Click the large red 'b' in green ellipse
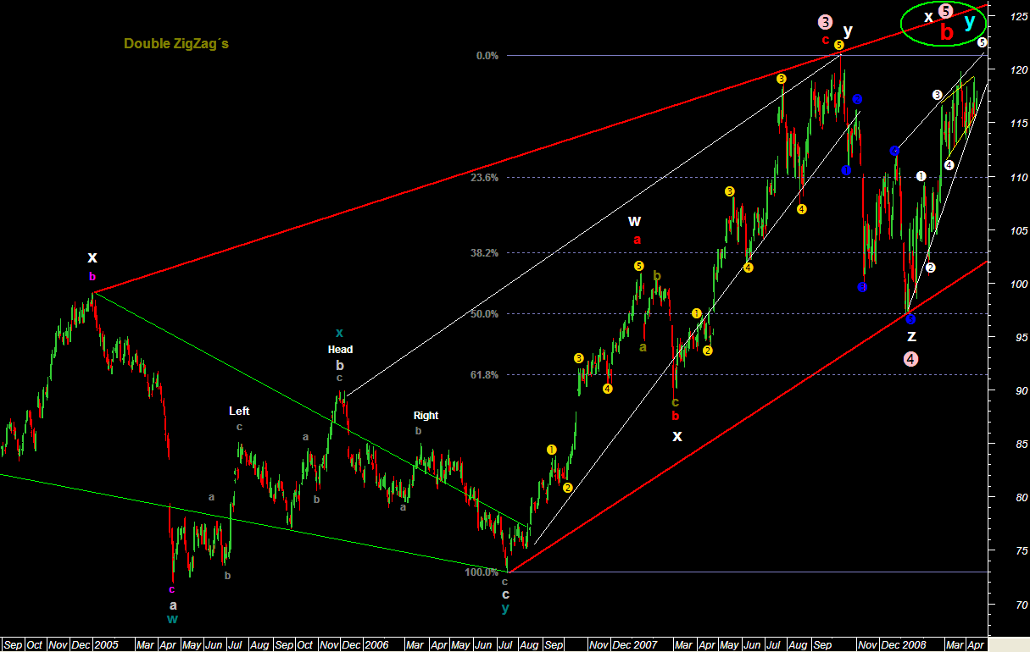This screenshot has height=652, width=1030. 948,34
